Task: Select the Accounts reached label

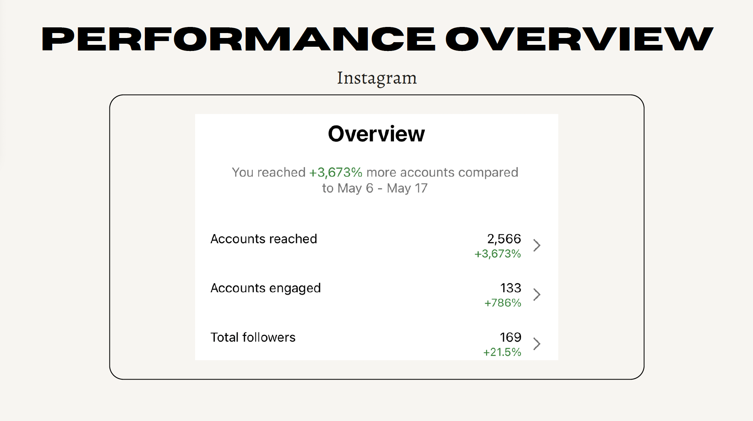Action: pos(264,239)
